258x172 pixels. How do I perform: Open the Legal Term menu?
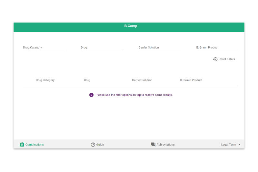pos(228,145)
